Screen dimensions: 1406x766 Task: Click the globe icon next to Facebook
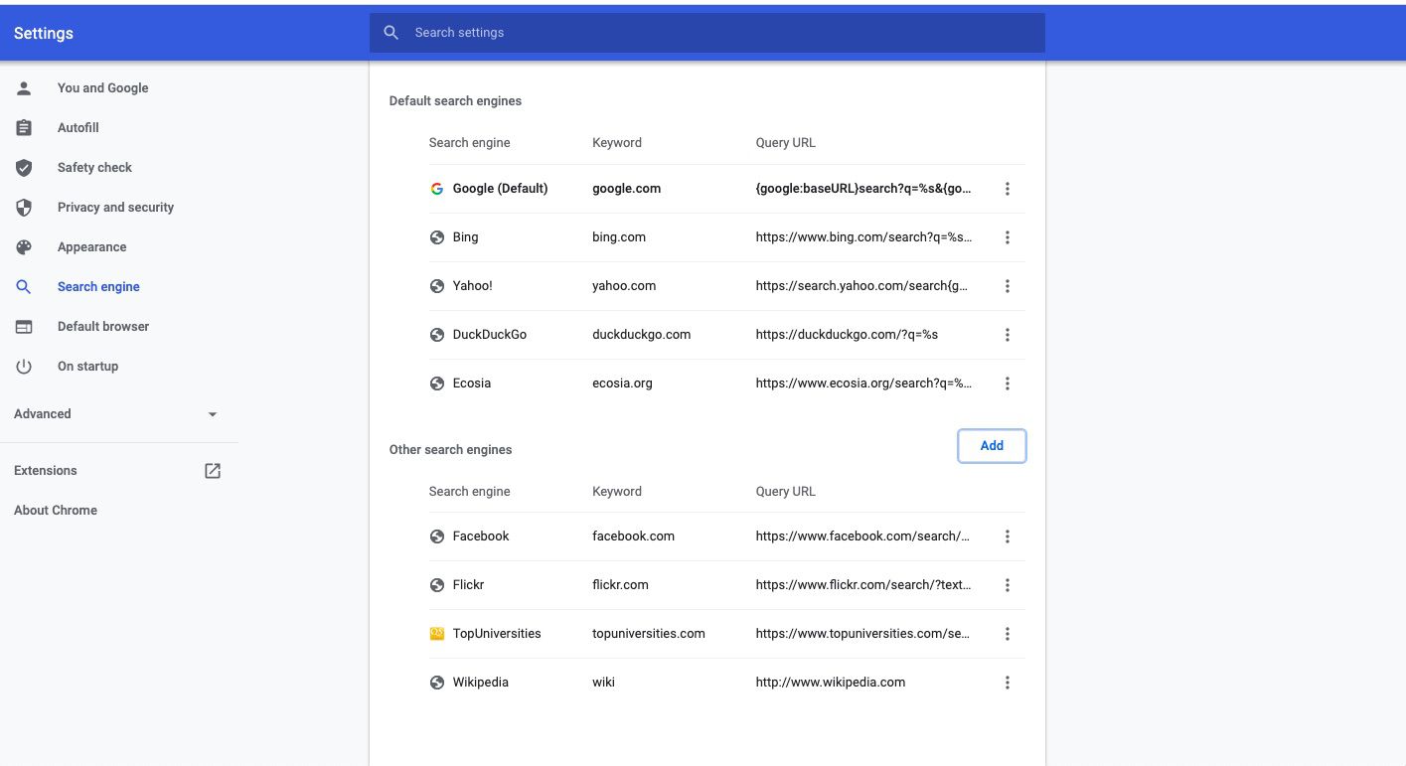(x=436, y=536)
